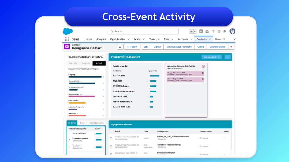Screen dimensions: 289x162
Task: Open the More navigation menu
Action: (x=220, y=39)
